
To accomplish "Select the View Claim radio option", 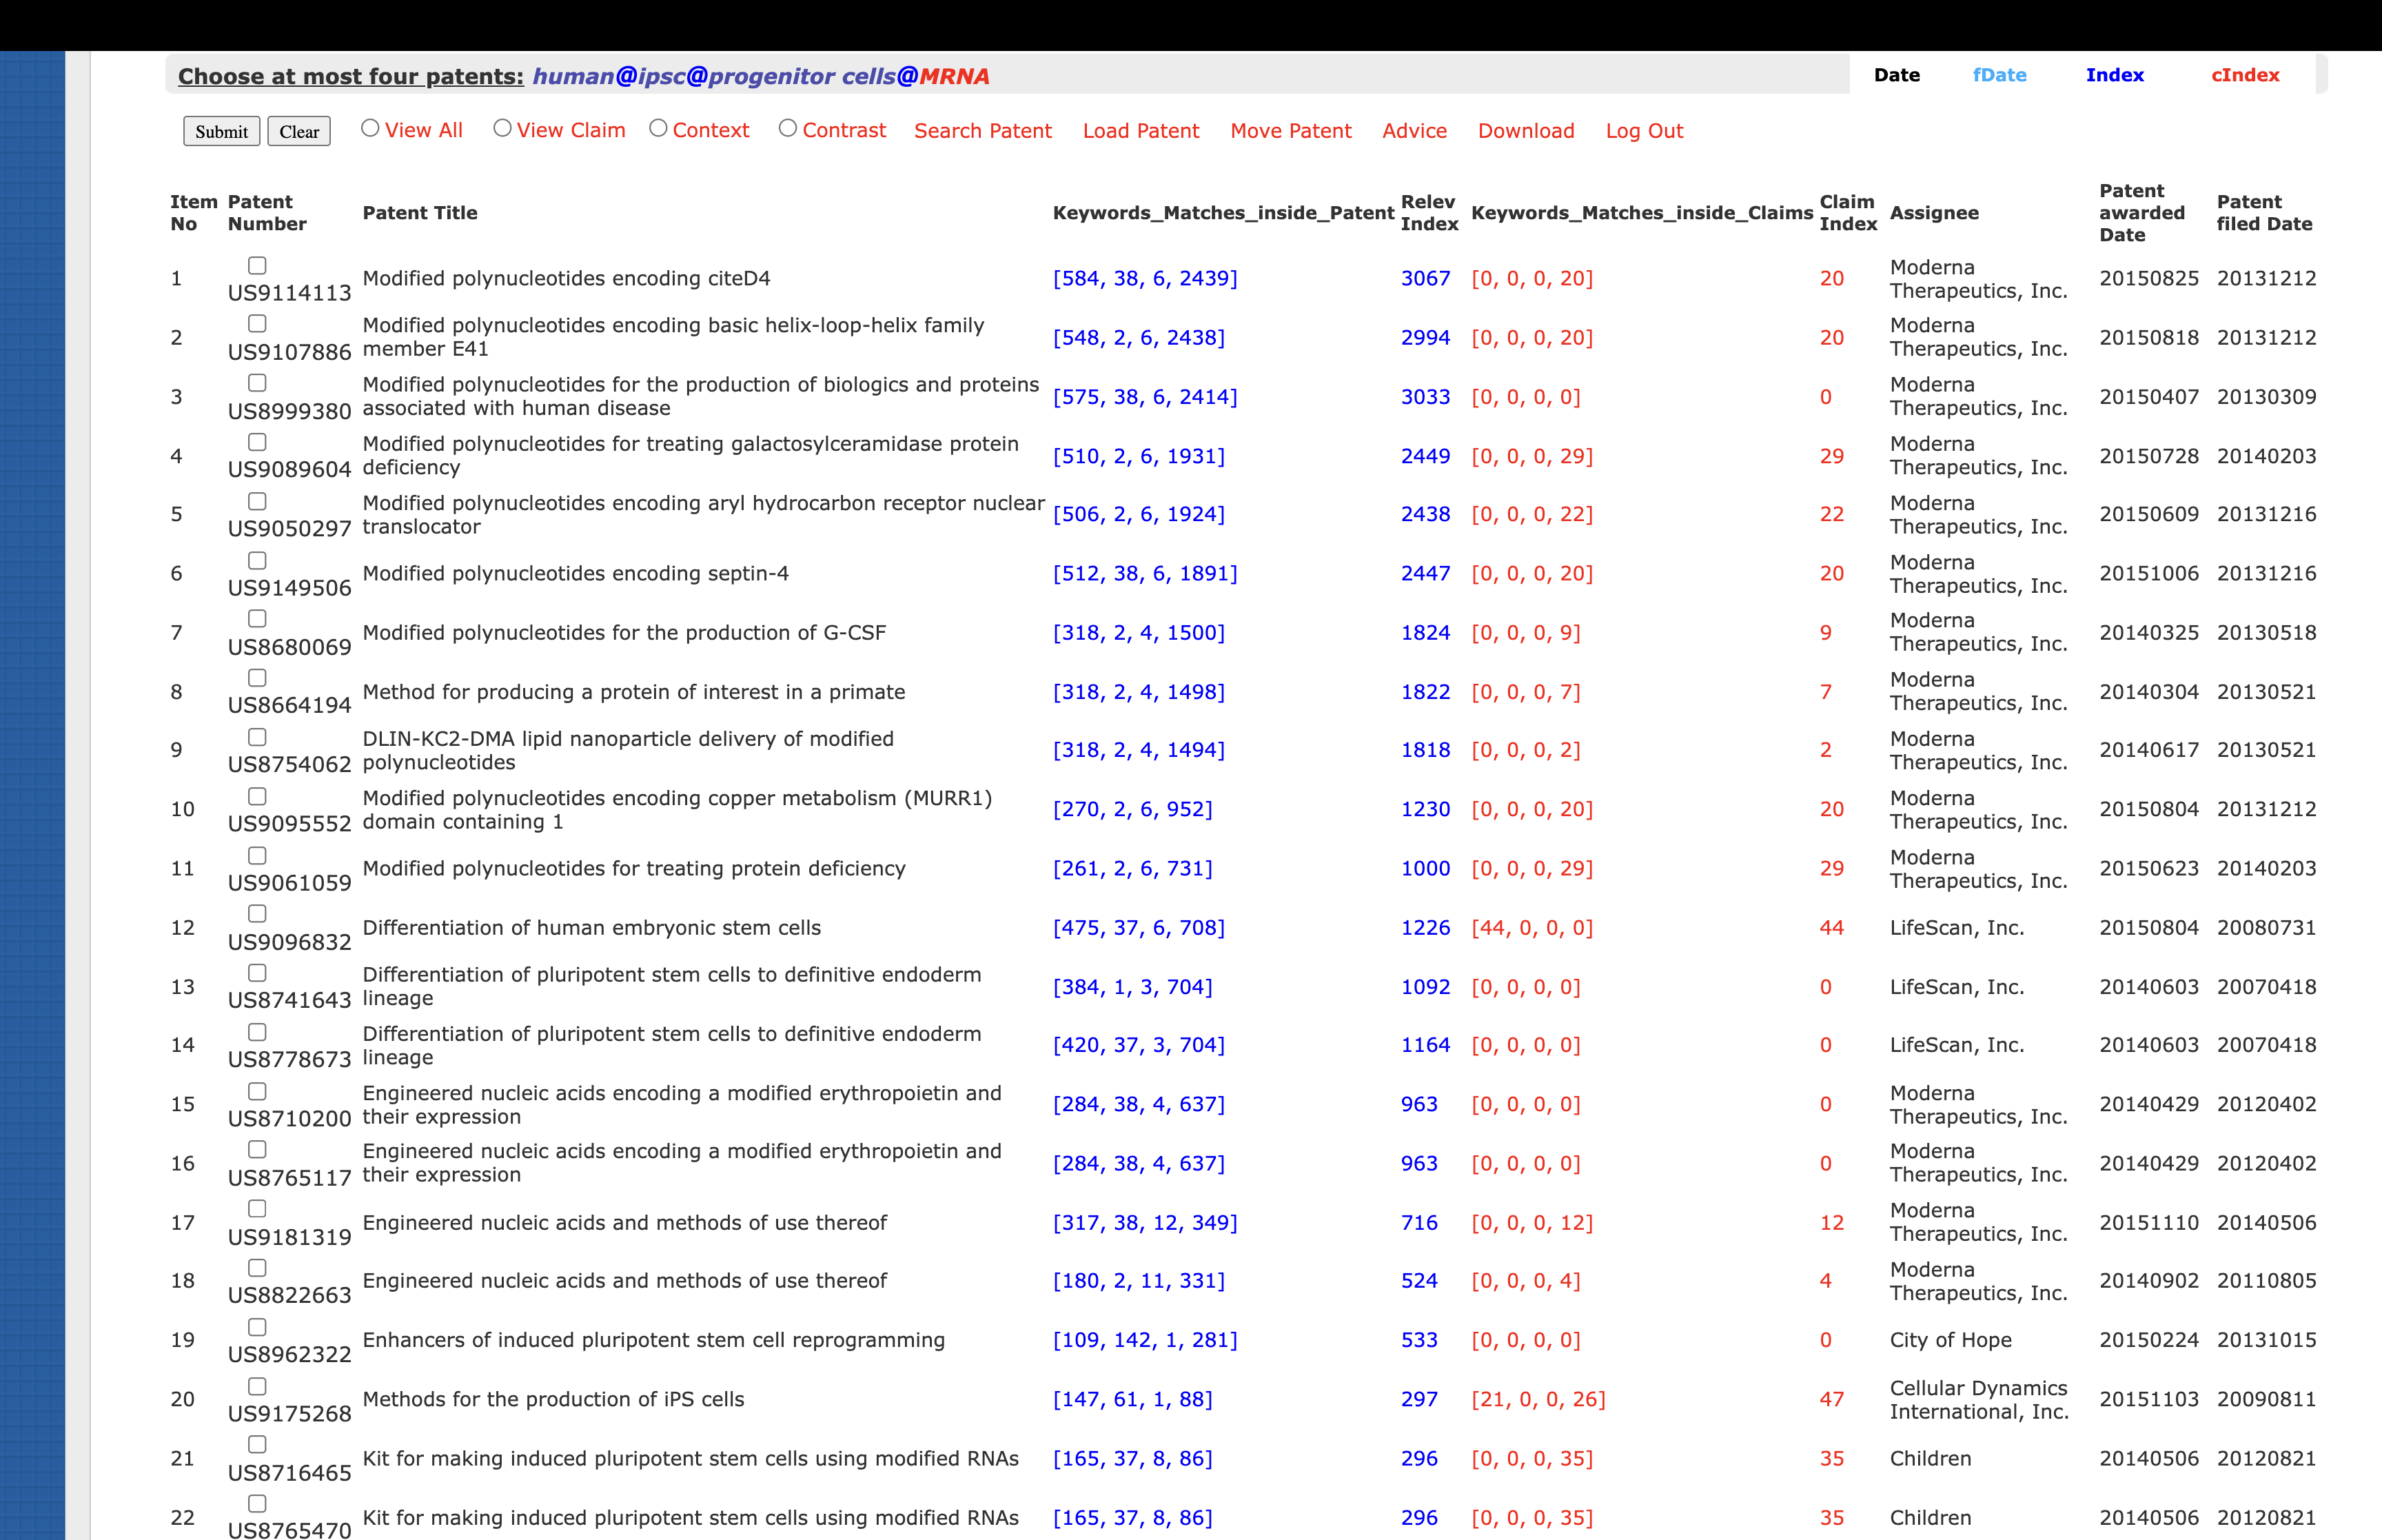I will point(502,128).
